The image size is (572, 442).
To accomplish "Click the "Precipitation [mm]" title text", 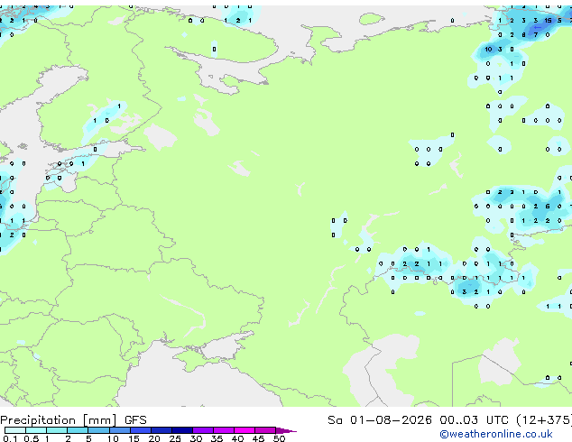I will coord(59,420).
